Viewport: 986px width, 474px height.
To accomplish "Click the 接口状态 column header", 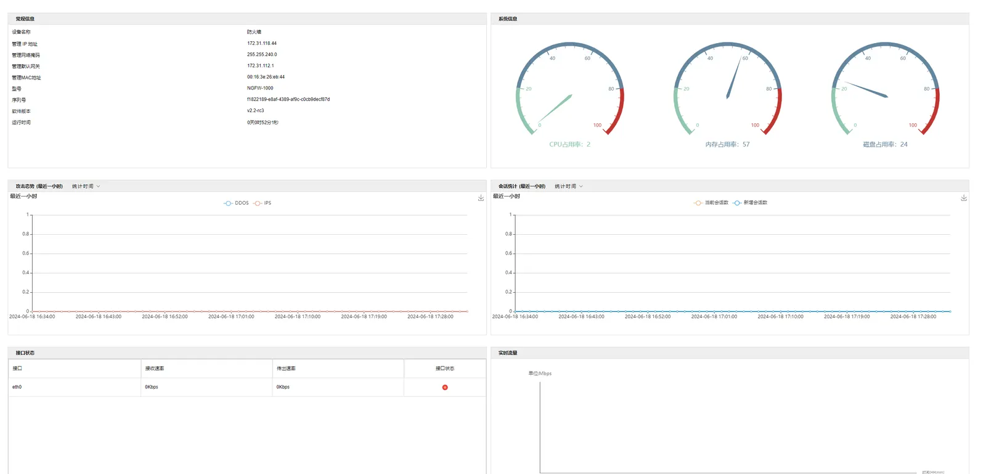I will tap(445, 369).
